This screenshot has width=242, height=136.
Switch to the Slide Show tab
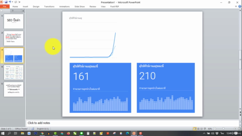[79, 6]
